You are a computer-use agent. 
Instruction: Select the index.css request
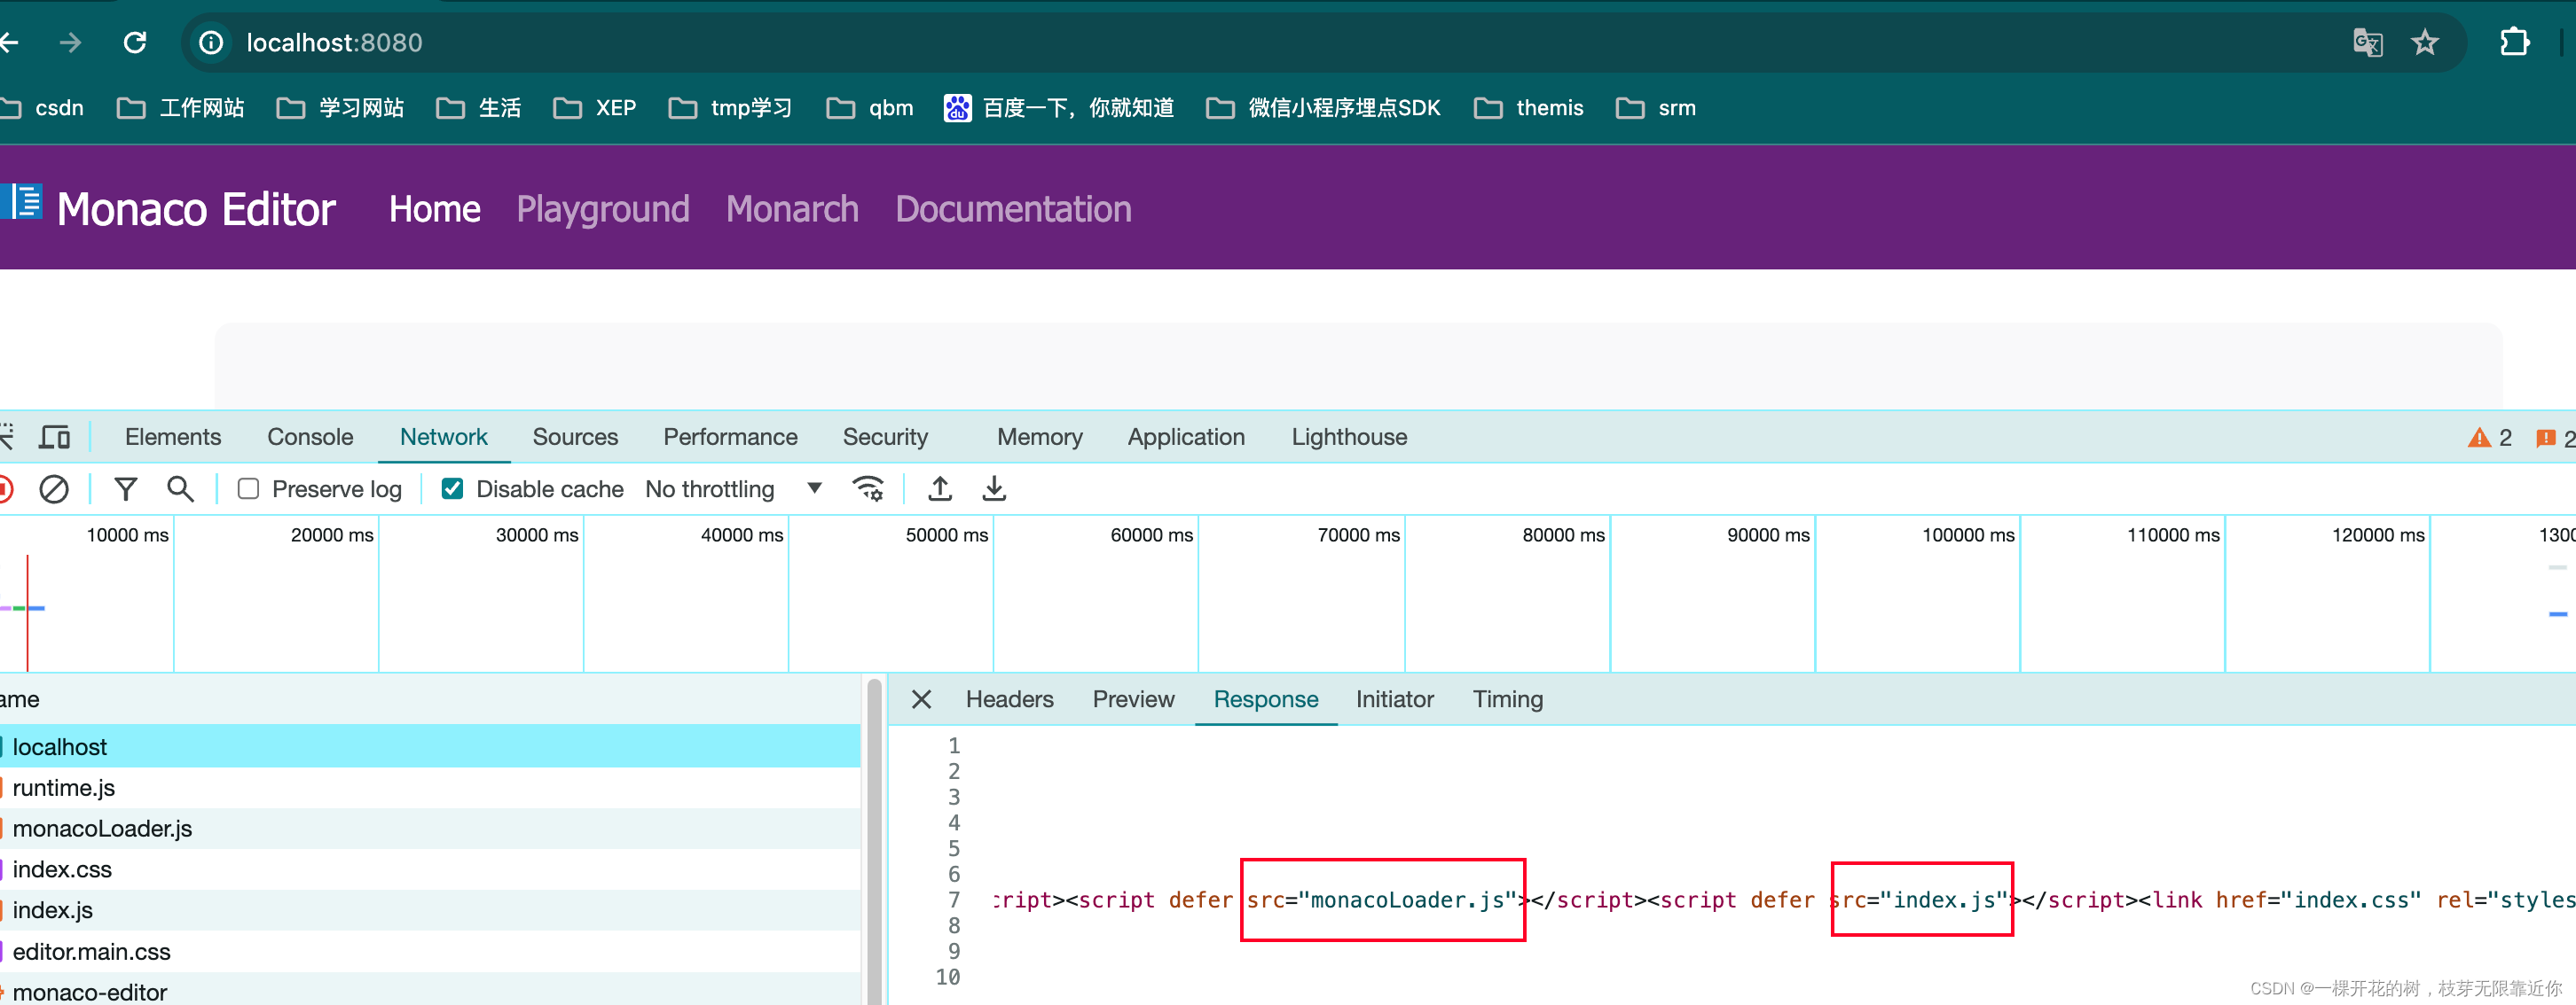(430, 869)
